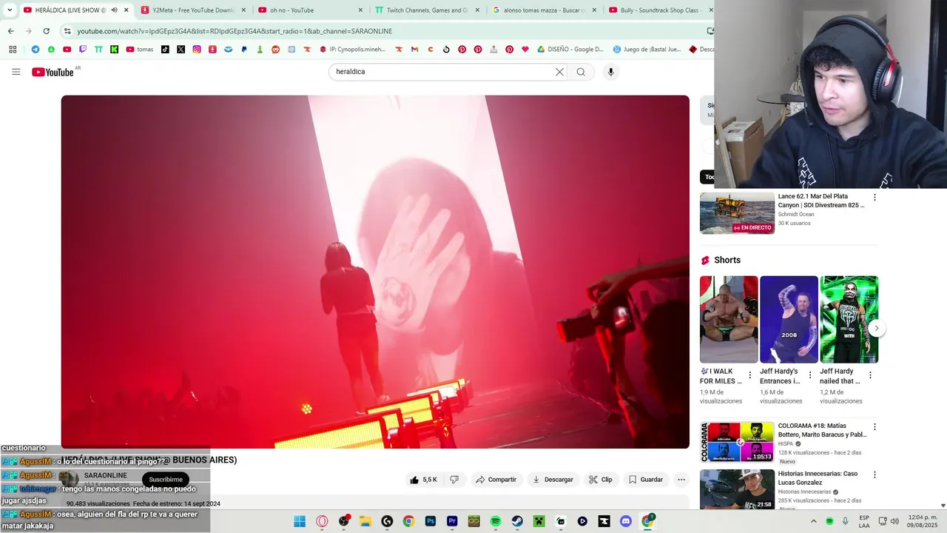The width and height of the screenshot is (947, 533).
Task: Like the video with 5,5 K likes
Action: point(423,480)
